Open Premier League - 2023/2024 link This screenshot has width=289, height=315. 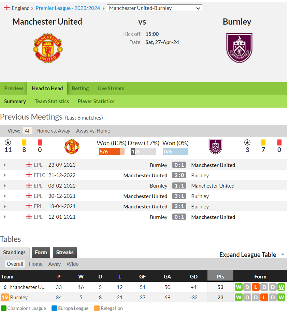68,8
